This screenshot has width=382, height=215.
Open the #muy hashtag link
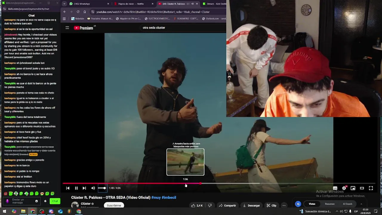coord(156,197)
